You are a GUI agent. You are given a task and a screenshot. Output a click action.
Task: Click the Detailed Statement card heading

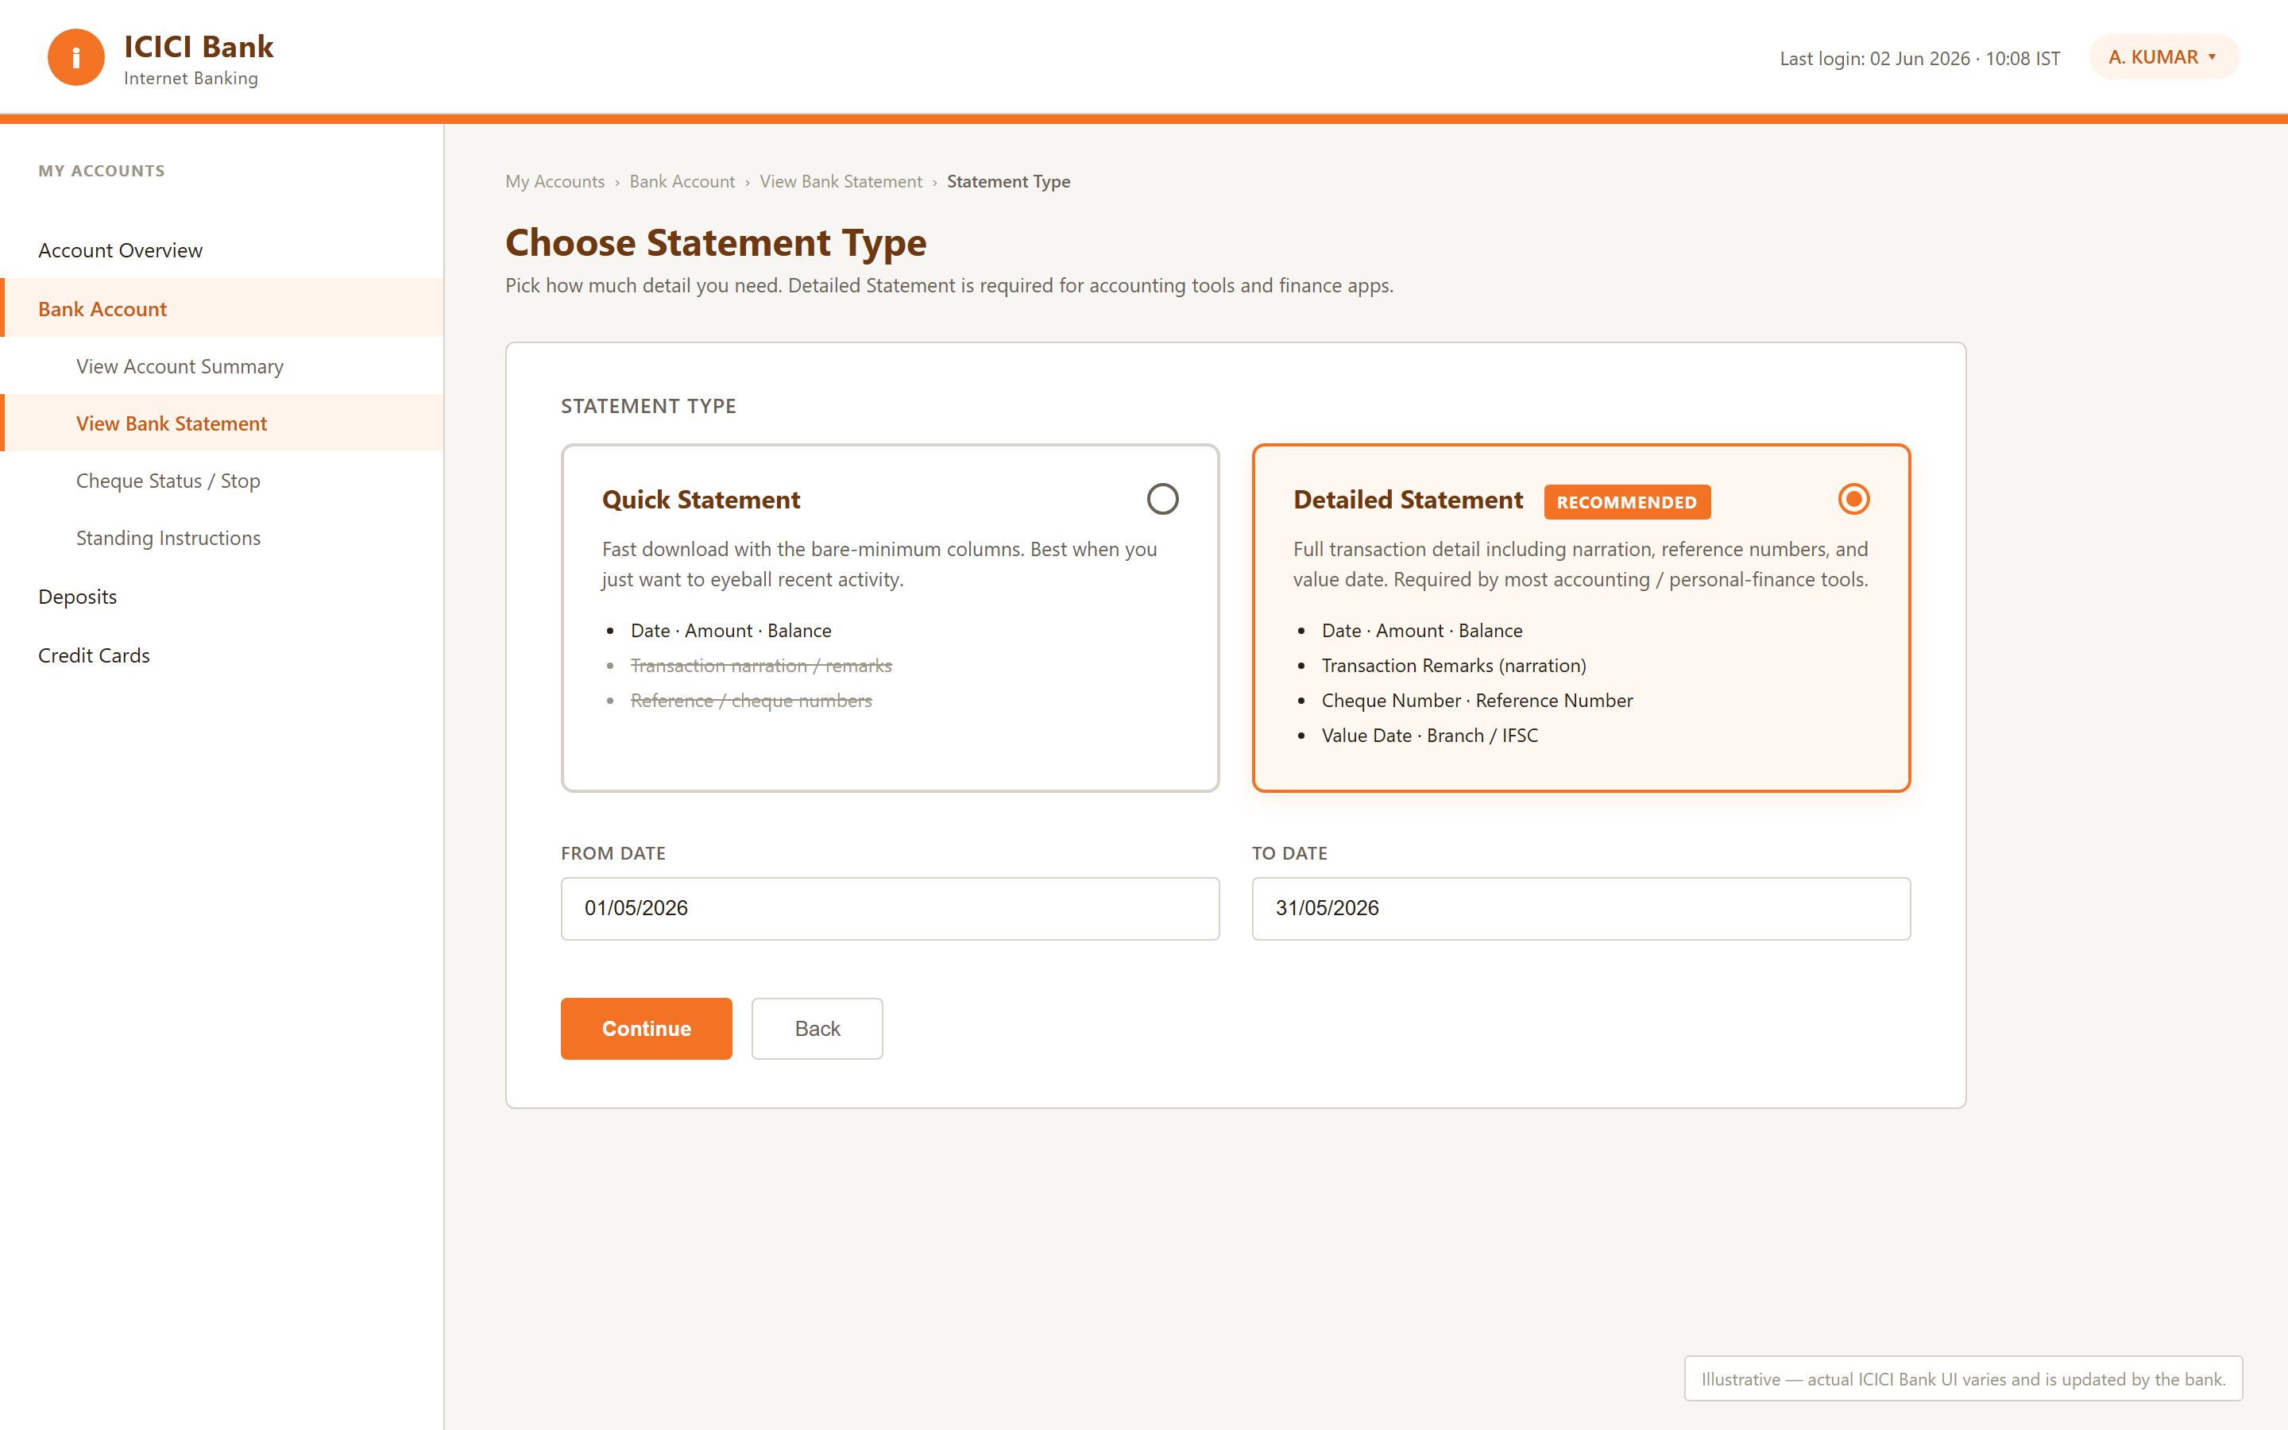(x=1408, y=500)
